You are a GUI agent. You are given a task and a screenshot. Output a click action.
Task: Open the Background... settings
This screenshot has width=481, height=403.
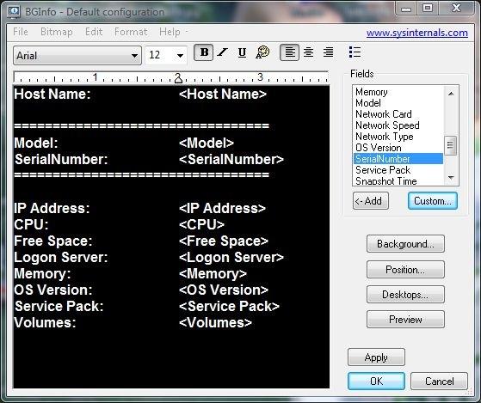(405, 244)
